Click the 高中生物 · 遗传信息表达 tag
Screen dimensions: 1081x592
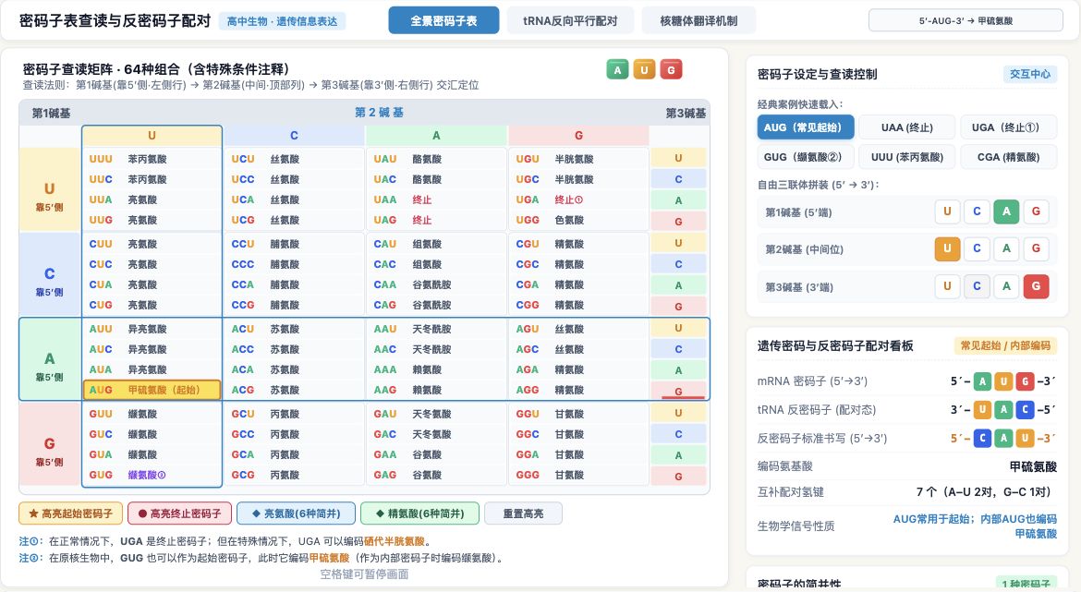pyautogui.click(x=283, y=21)
